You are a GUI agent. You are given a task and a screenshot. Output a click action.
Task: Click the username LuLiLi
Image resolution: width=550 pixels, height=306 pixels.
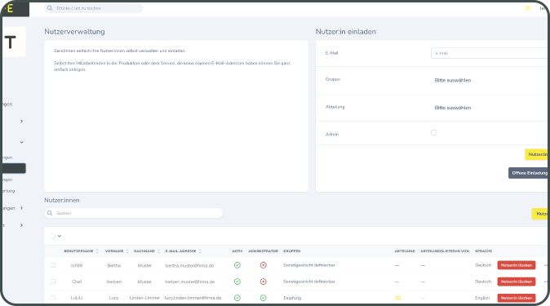tap(77, 298)
